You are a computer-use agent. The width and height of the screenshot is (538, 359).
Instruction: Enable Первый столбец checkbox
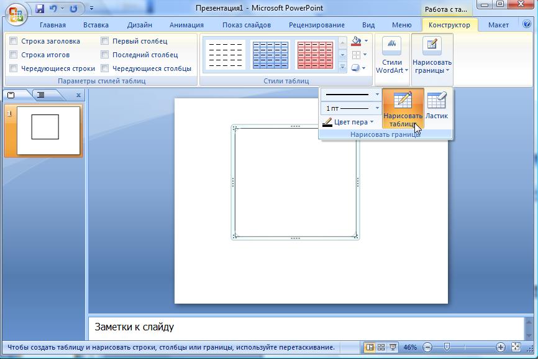tap(104, 41)
